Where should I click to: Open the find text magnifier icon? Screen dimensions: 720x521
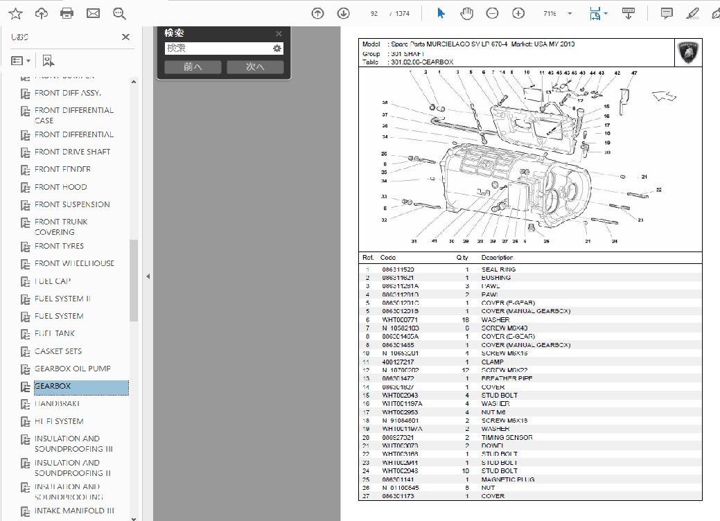119,14
